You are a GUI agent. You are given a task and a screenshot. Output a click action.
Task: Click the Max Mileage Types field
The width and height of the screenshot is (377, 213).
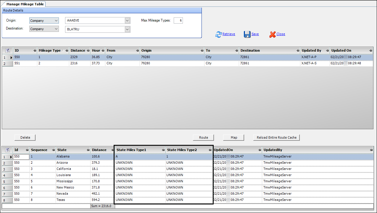coord(178,20)
